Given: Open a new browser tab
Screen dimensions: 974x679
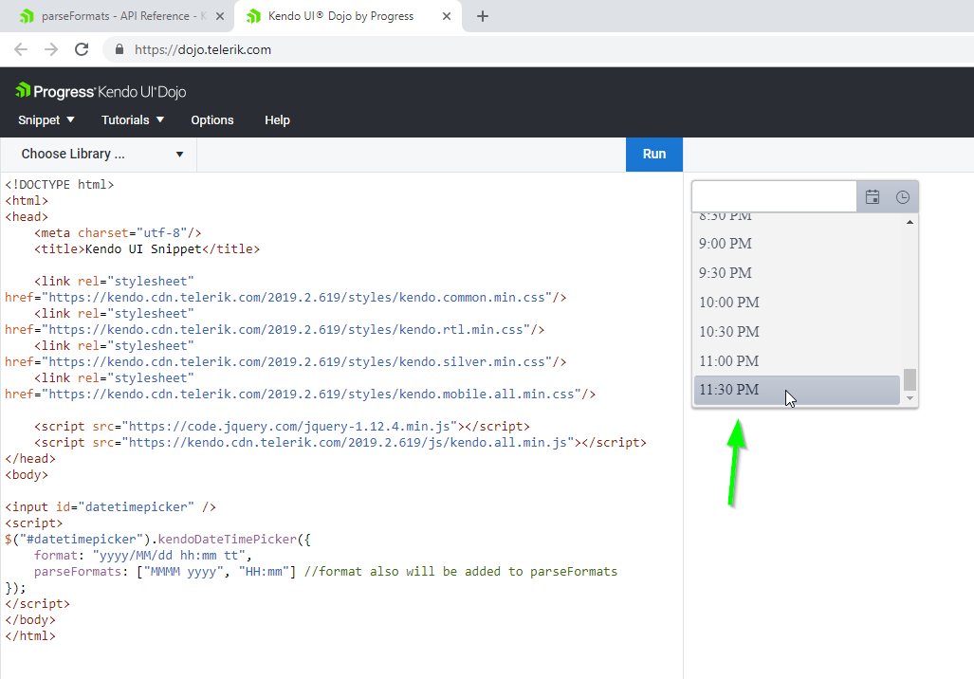Looking at the screenshot, I should coord(483,16).
